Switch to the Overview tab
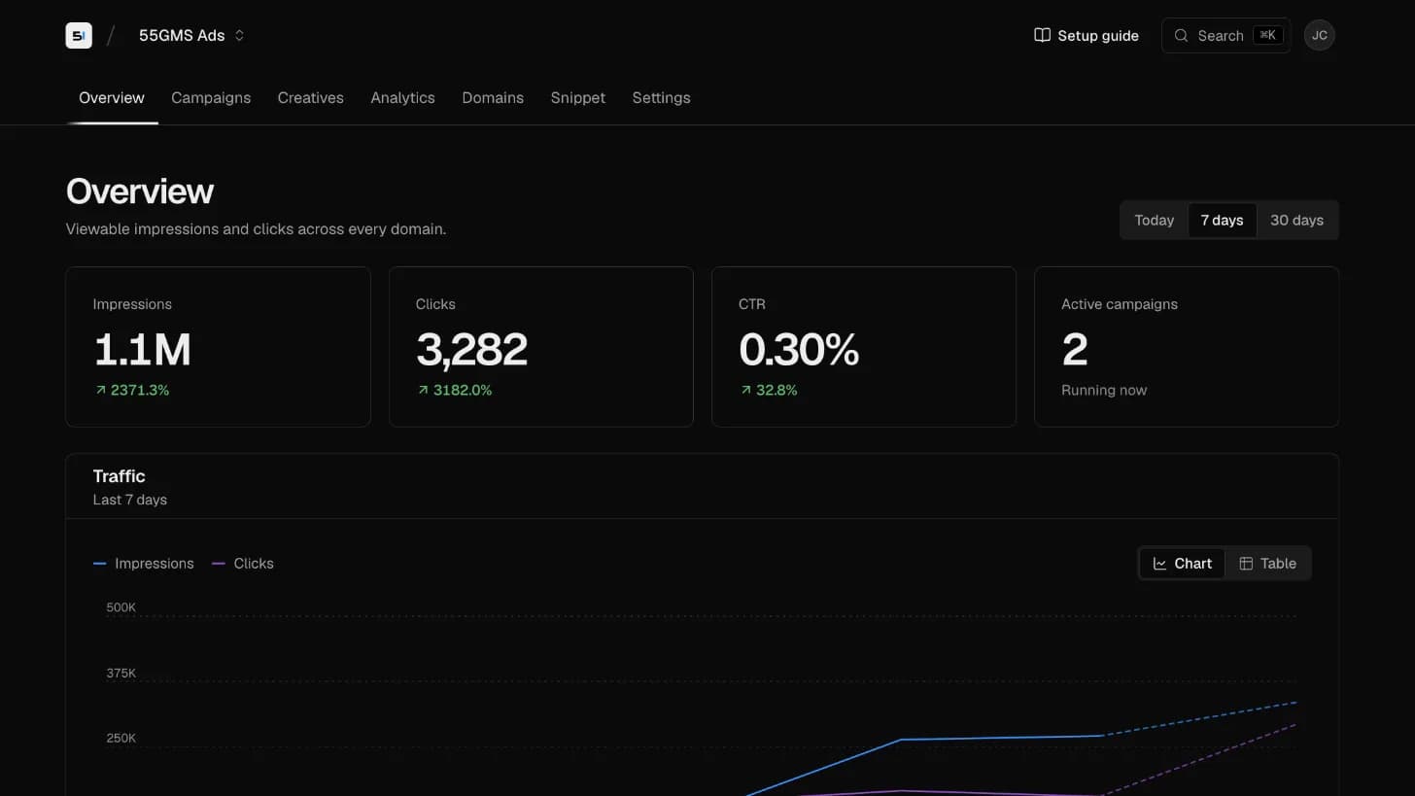1415x796 pixels. (112, 97)
